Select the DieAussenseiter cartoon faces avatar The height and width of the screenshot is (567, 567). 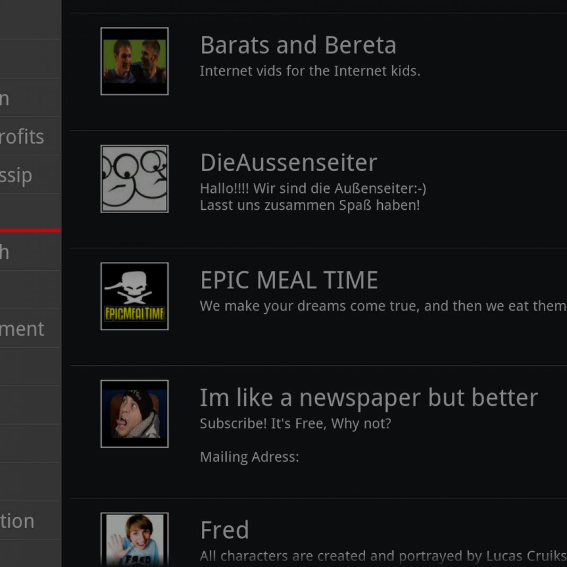tap(135, 179)
